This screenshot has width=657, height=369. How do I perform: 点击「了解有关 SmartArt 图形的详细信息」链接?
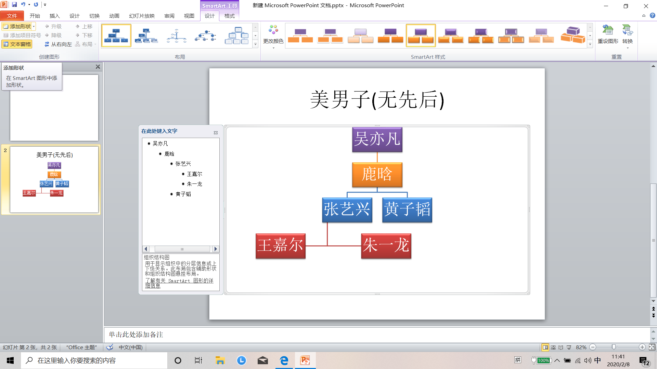[x=179, y=283]
